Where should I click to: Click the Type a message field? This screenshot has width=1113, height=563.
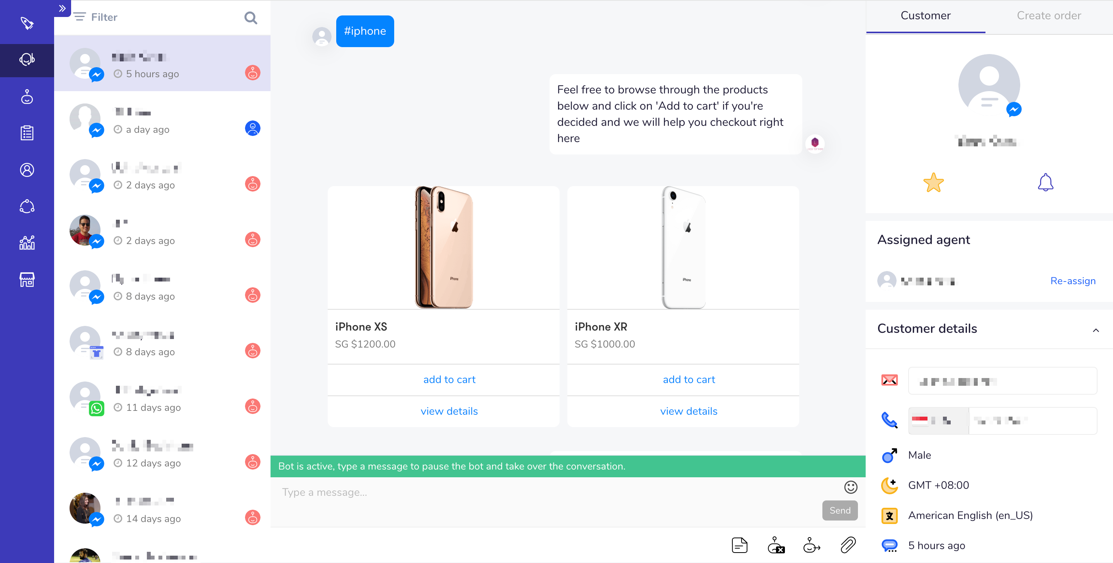[553, 492]
